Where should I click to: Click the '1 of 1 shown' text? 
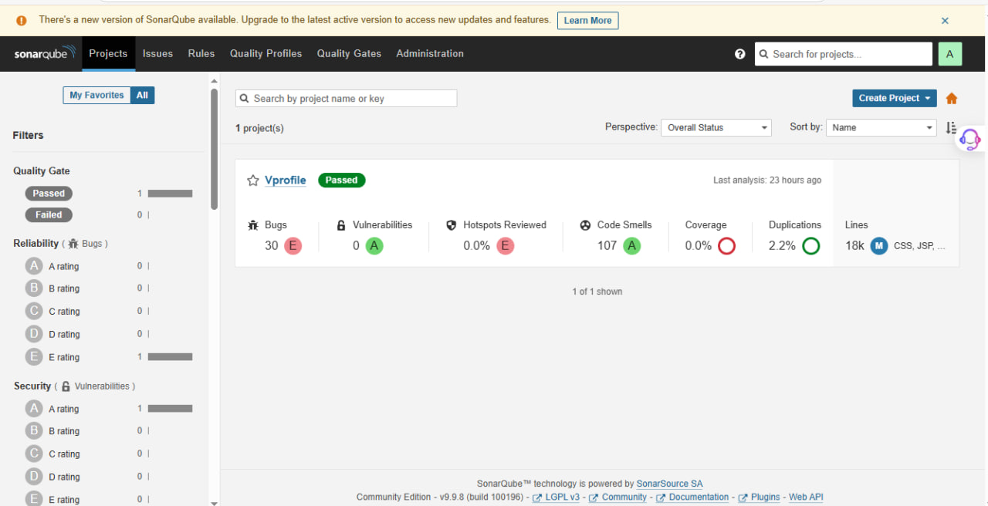click(x=597, y=292)
